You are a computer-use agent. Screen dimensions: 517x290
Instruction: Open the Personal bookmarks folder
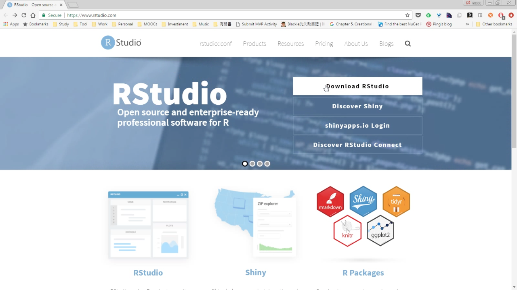click(x=122, y=24)
